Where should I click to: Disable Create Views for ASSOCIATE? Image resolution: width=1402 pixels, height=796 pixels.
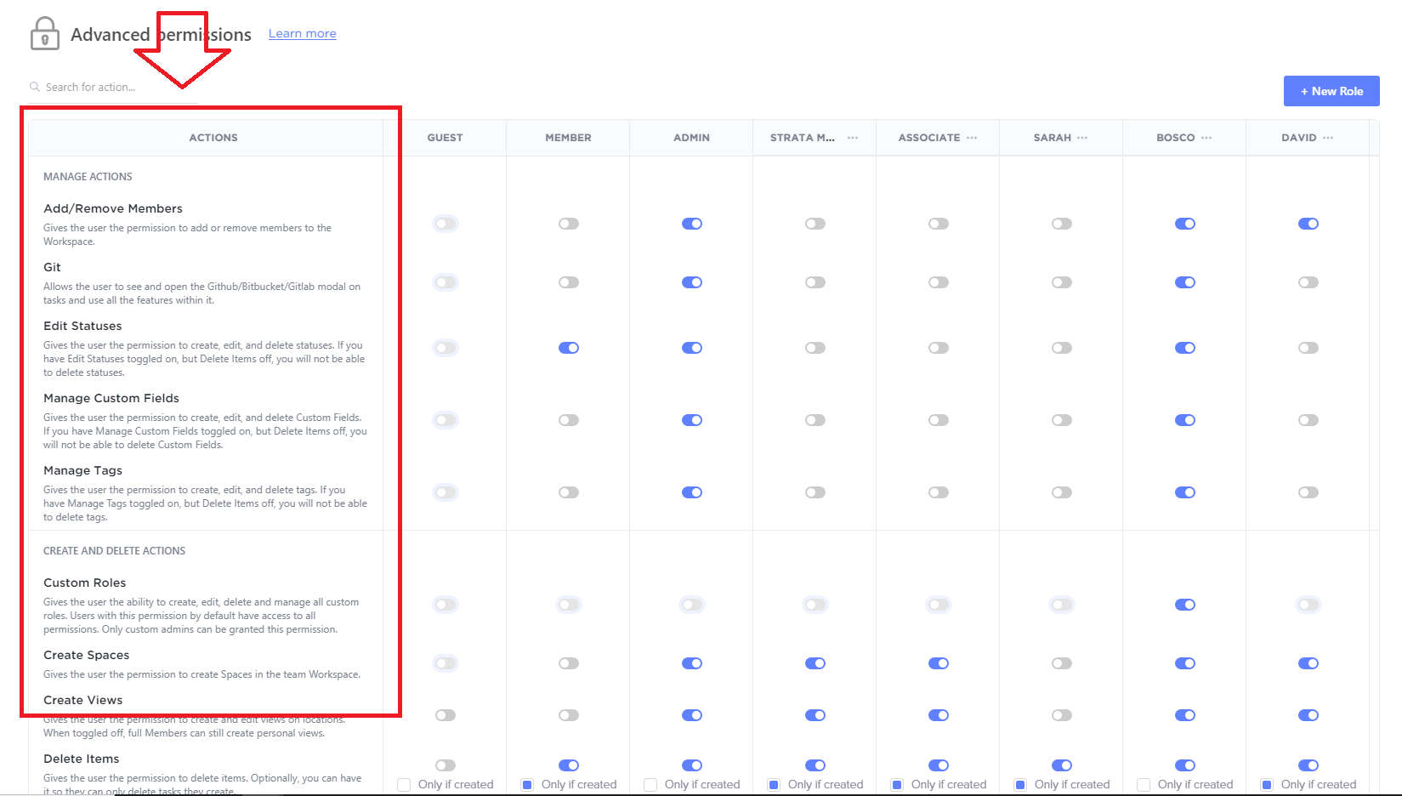[x=939, y=714]
